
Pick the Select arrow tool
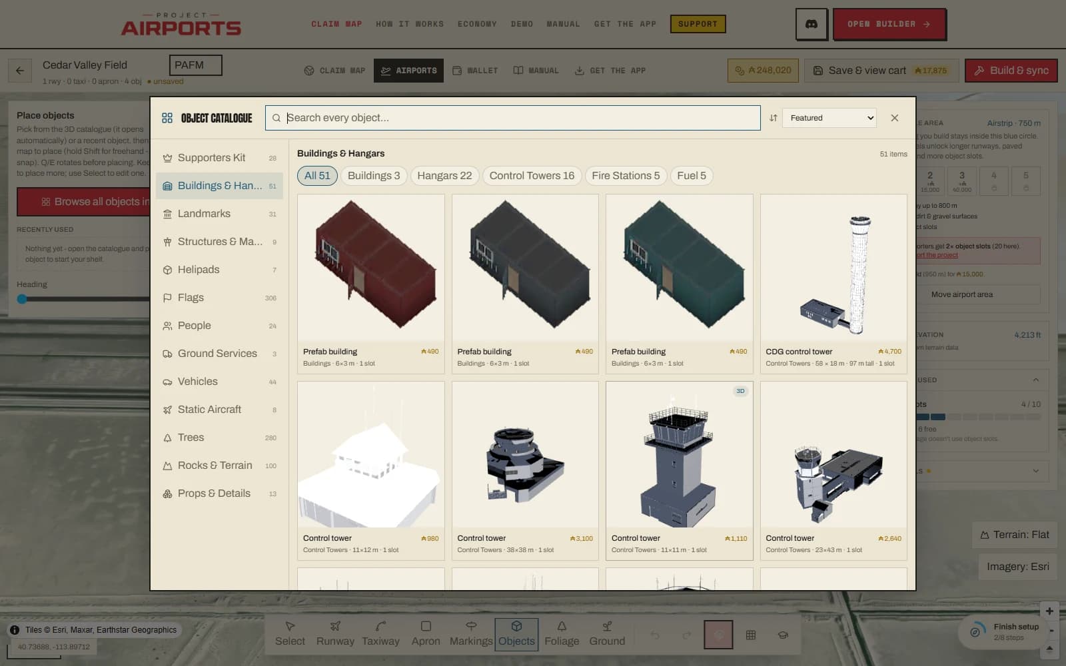click(x=290, y=633)
